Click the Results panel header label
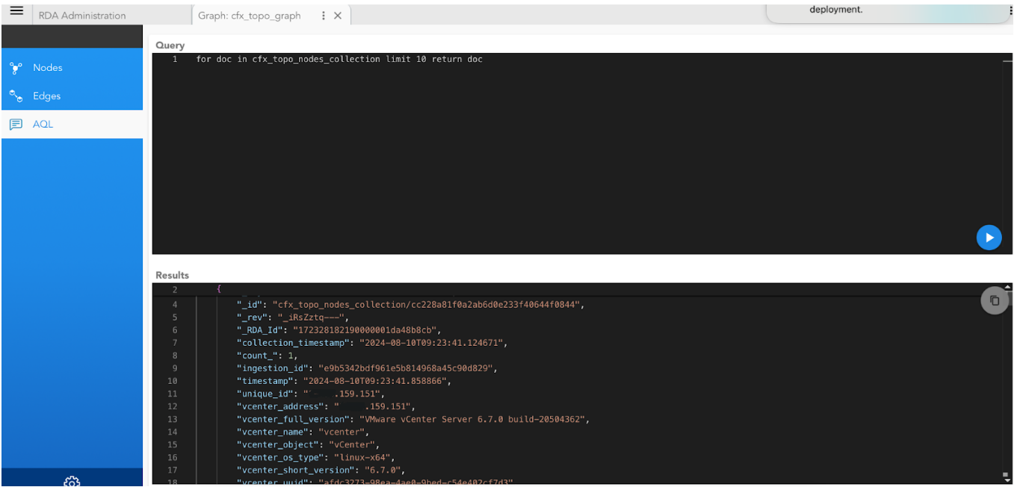This screenshot has height=490, width=1023. tap(171, 275)
